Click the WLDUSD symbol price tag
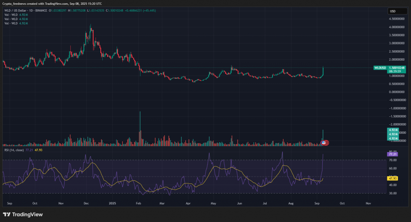This screenshot has width=411, height=222. 379,68
